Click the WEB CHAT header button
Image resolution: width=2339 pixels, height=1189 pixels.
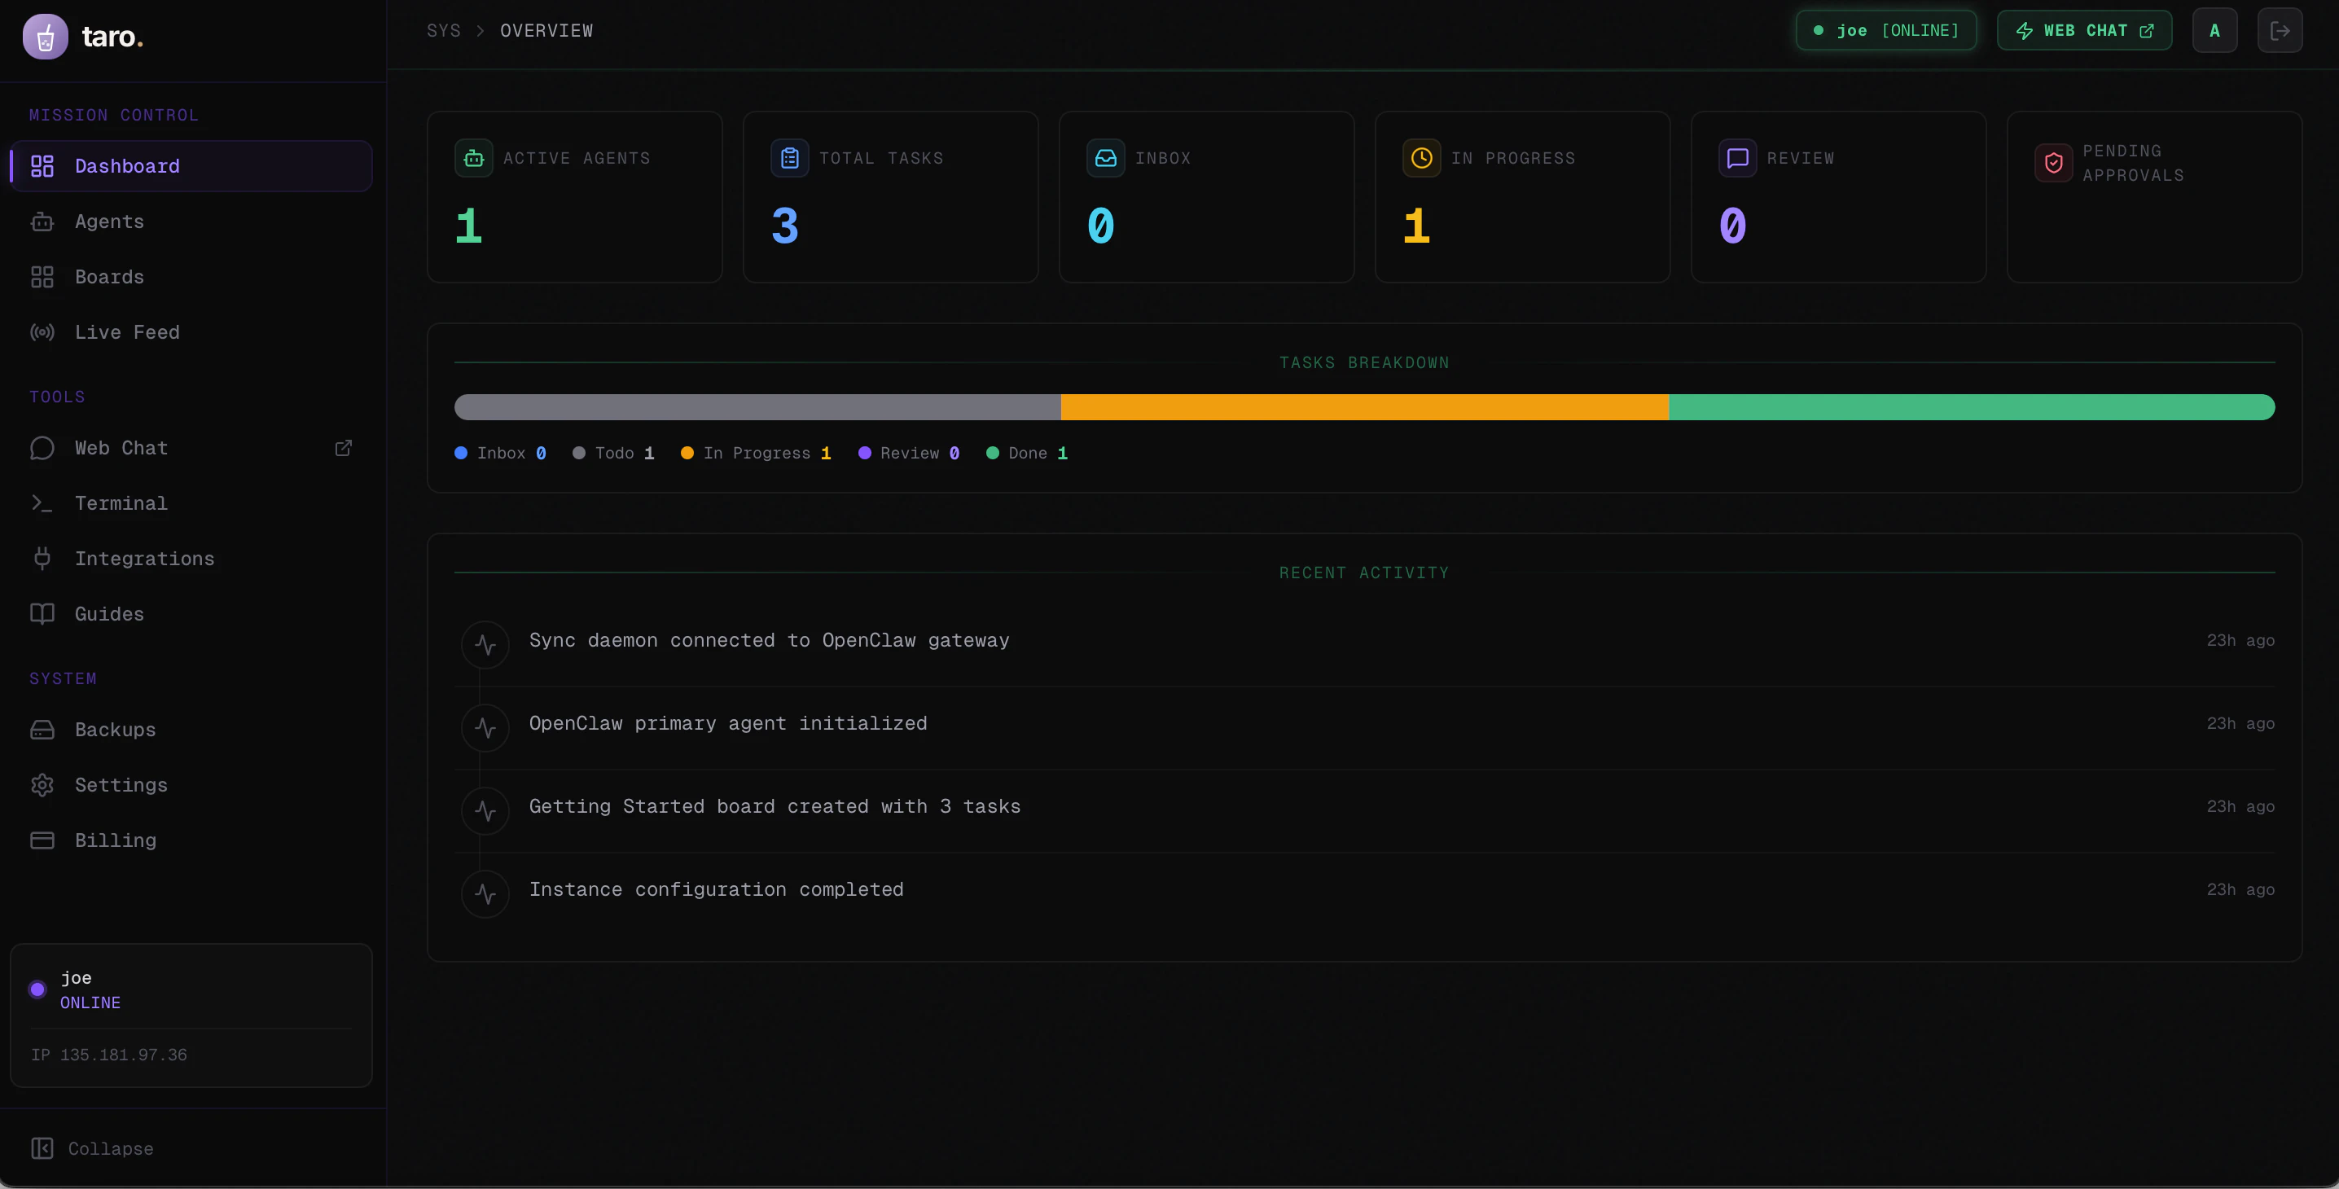pos(2084,31)
